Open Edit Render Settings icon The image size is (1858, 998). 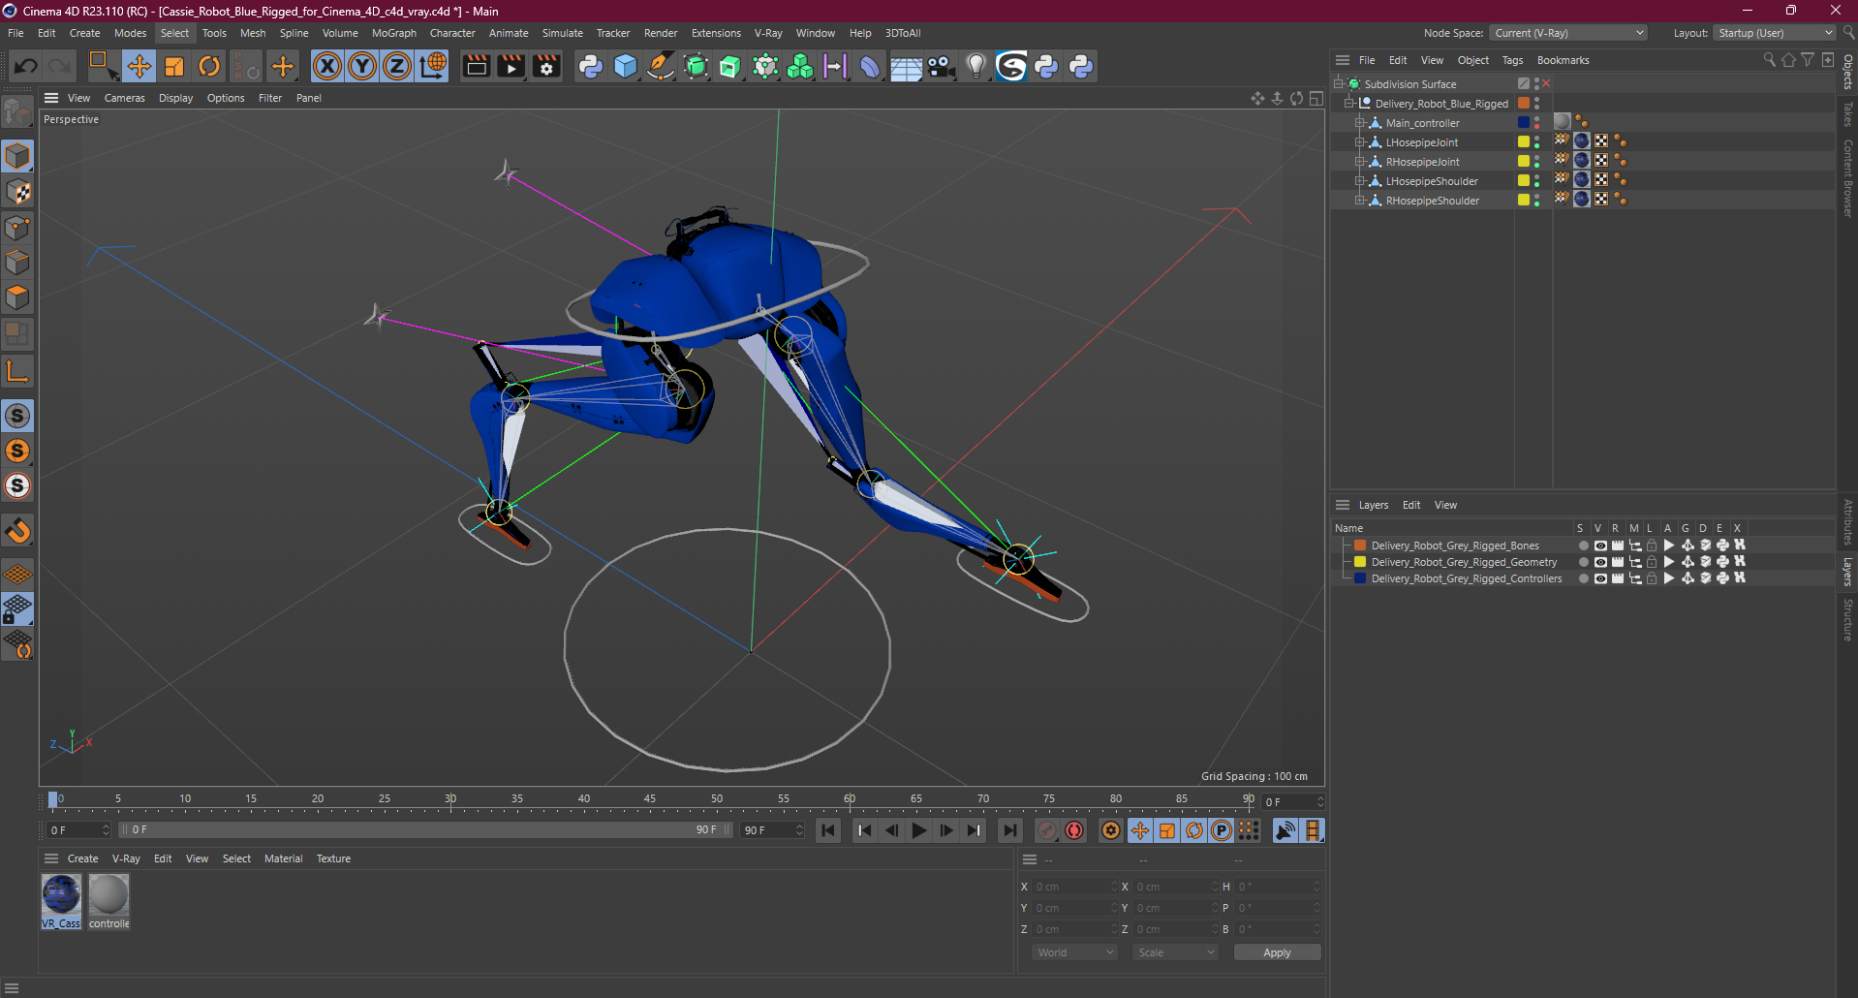click(546, 66)
